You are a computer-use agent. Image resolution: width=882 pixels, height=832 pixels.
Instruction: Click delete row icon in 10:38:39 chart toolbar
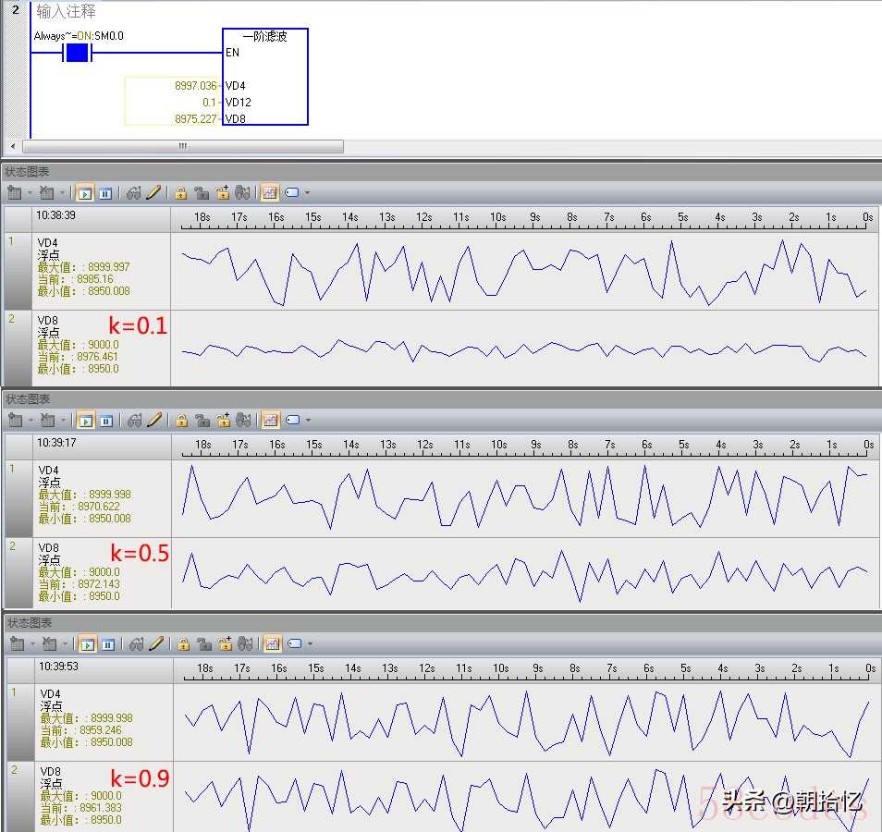click(46, 193)
